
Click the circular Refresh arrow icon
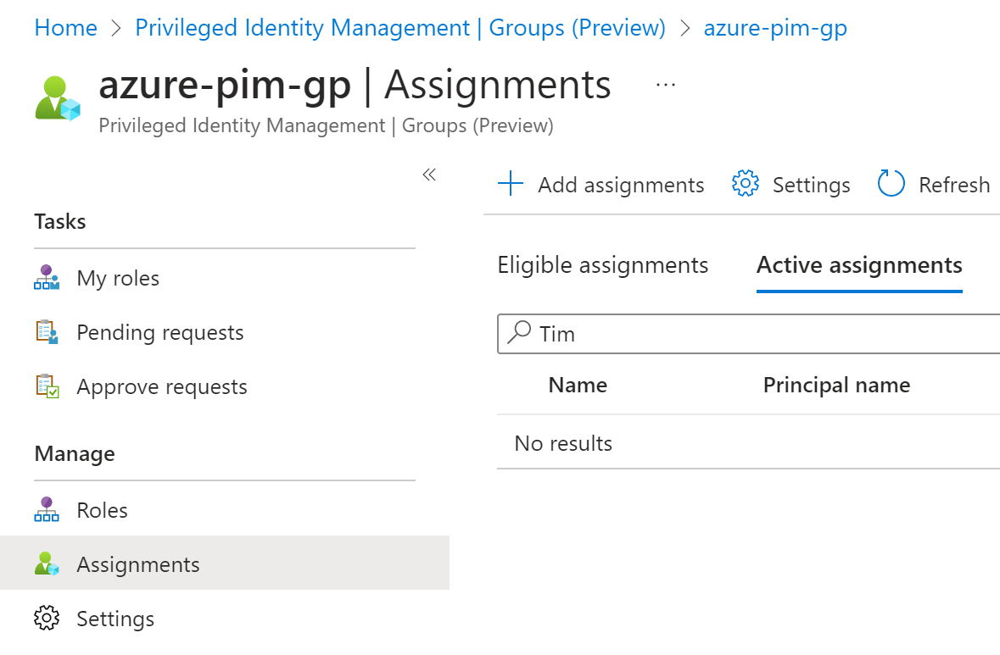(x=891, y=184)
